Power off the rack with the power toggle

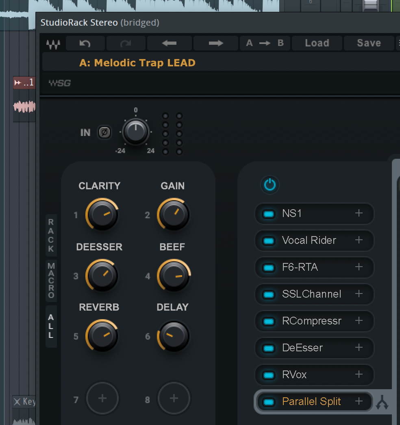click(x=270, y=184)
